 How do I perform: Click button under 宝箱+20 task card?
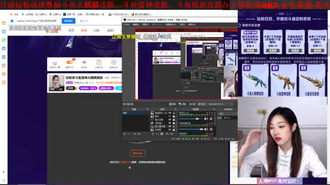pyautogui.click(x=273, y=51)
